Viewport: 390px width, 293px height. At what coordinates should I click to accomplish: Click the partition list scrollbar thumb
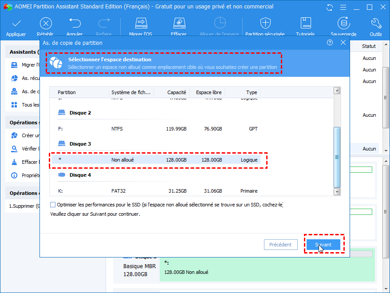click(337, 157)
